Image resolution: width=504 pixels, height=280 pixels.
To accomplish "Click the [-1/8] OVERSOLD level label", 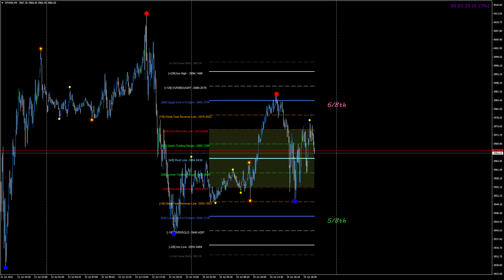I will (x=185, y=233).
